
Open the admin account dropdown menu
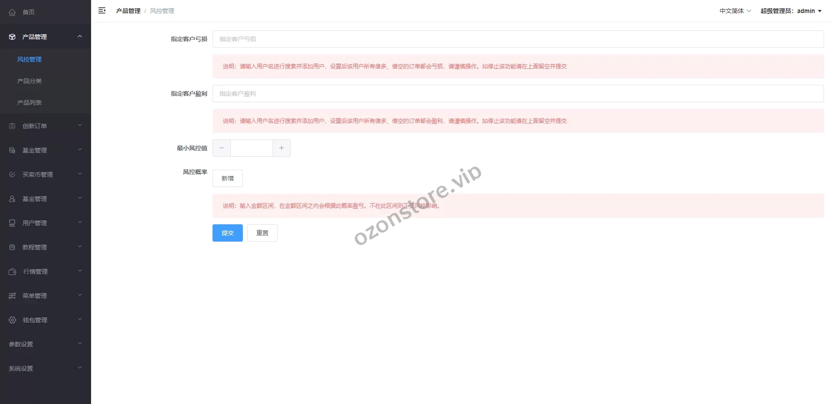point(791,11)
